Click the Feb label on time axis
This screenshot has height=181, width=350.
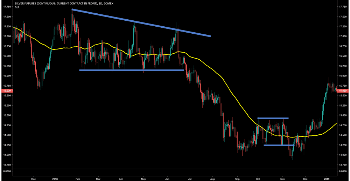[78, 179]
